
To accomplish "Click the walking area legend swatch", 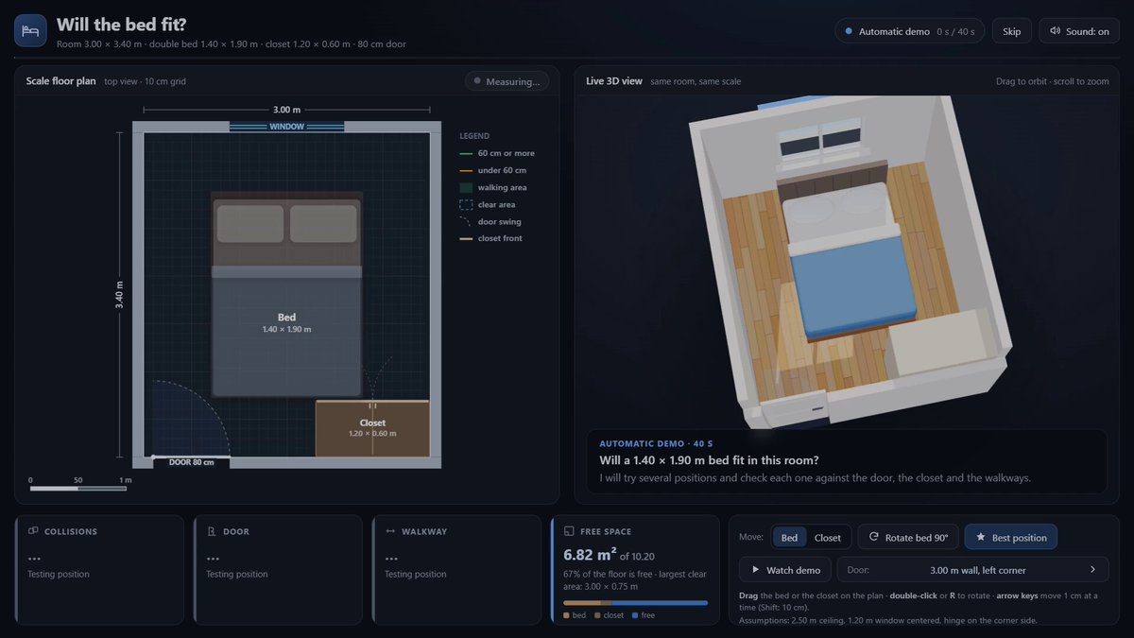I will coord(465,187).
